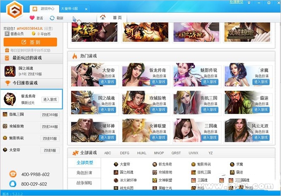281x196 pixels.
Task: Filter all games by QRST
Action: click(x=176, y=153)
